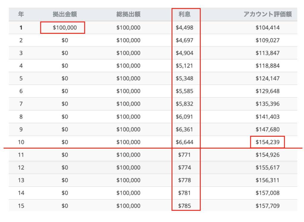Click the $785 interest in year 15

point(184,206)
